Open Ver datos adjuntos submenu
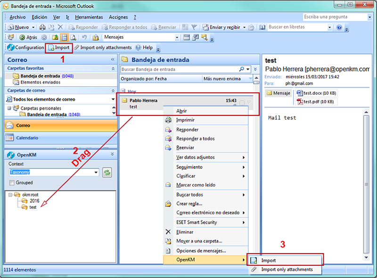377x278 pixels. coord(206,157)
